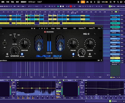Toggle the ALT TUBE blue button
Screen dimensions: 125x103
coord(22,54)
